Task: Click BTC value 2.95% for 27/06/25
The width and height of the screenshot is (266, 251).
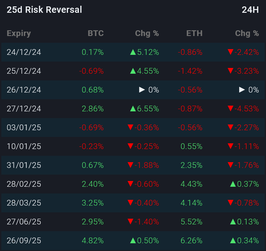Action: [x=93, y=222]
